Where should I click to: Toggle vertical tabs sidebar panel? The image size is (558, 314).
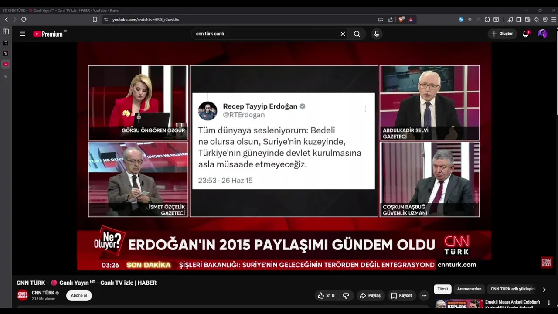[6, 32]
